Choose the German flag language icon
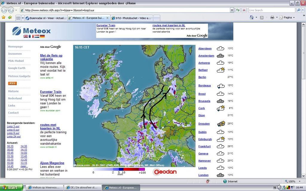This screenshot has height=191, width=306. point(42,36)
